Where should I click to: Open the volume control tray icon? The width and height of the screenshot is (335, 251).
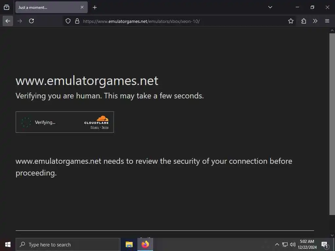[293, 244]
